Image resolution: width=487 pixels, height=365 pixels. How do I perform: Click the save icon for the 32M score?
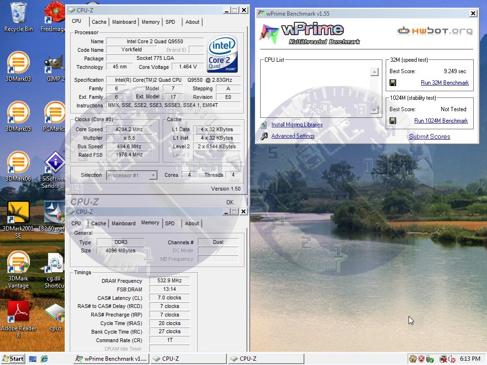pyautogui.click(x=393, y=83)
